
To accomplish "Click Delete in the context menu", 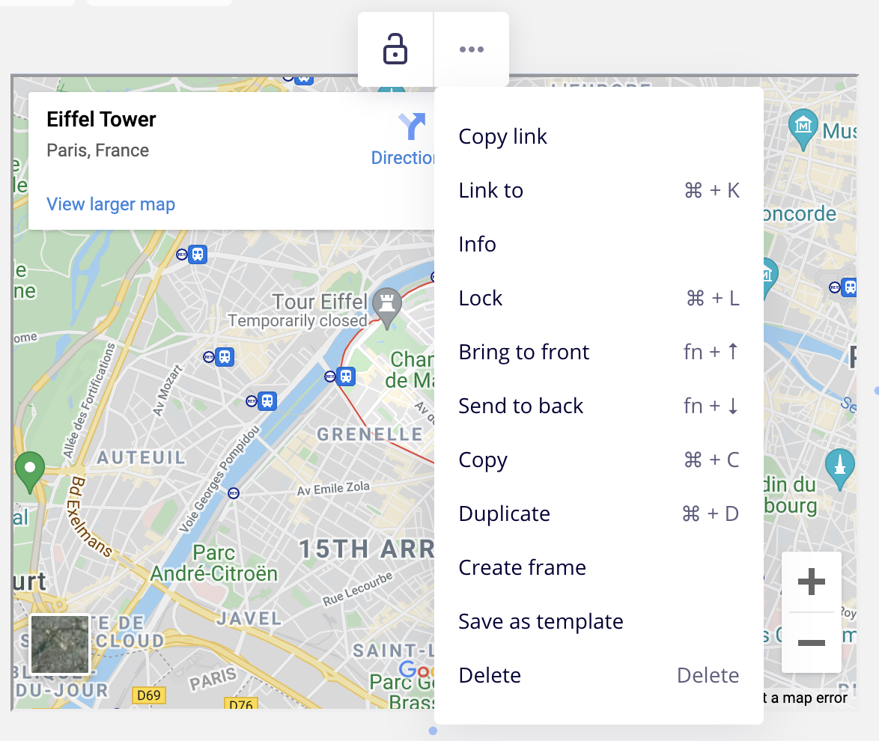I will click(490, 676).
